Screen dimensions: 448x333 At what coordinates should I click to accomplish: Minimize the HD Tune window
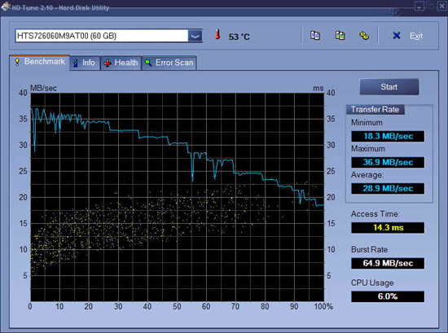(419, 7)
